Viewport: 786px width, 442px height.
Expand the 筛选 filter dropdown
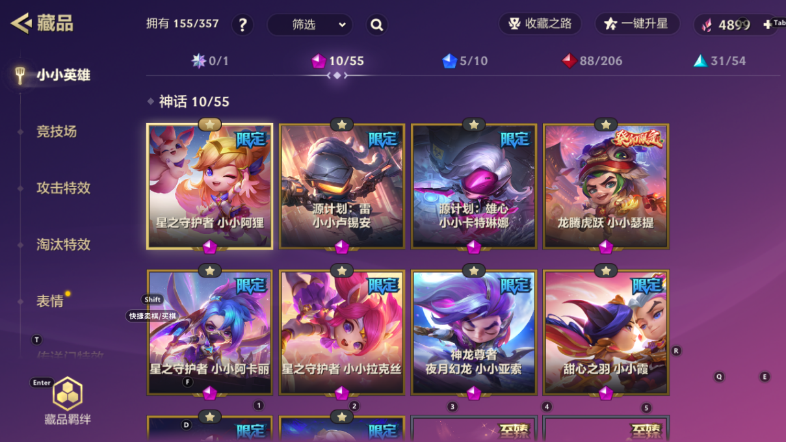click(x=310, y=25)
